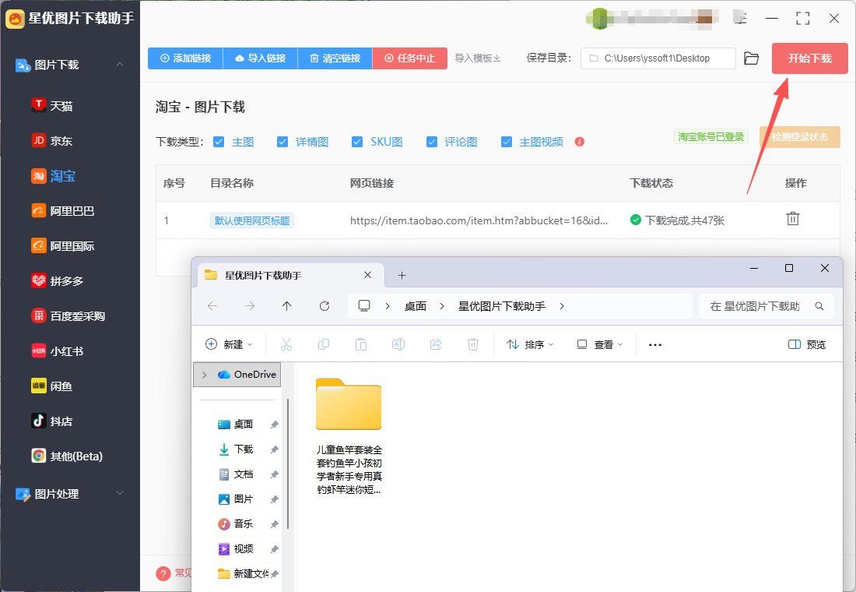Select 天猫 in the sidebar menu
Image resolution: width=856 pixels, height=592 pixels.
click(61, 106)
